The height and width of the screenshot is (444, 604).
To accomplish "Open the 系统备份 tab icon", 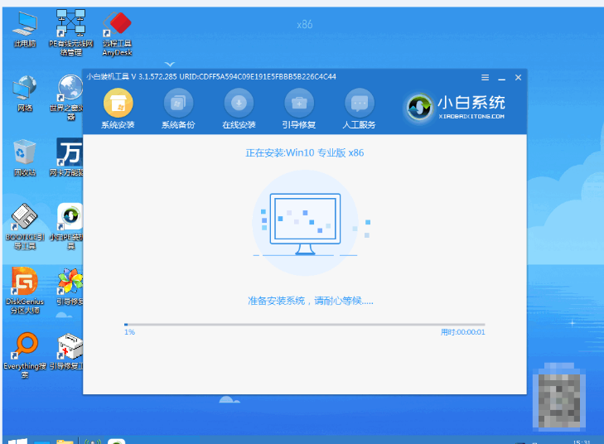I will click(x=178, y=103).
